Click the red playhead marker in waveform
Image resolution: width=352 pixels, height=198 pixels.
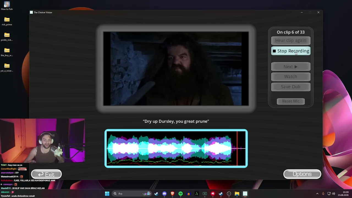[237, 148]
